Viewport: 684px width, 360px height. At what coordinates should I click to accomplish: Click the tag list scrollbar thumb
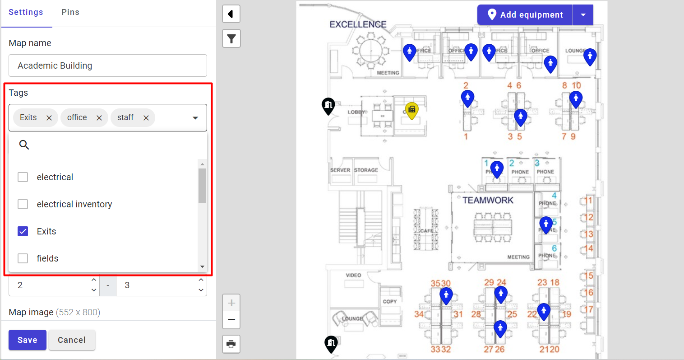tap(202, 186)
